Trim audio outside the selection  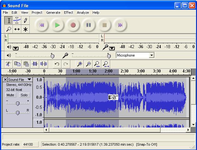coord(35,64)
